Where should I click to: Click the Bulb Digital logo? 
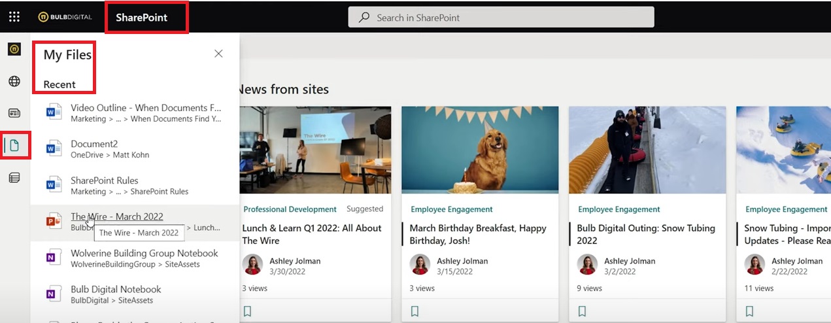point(65,17)
